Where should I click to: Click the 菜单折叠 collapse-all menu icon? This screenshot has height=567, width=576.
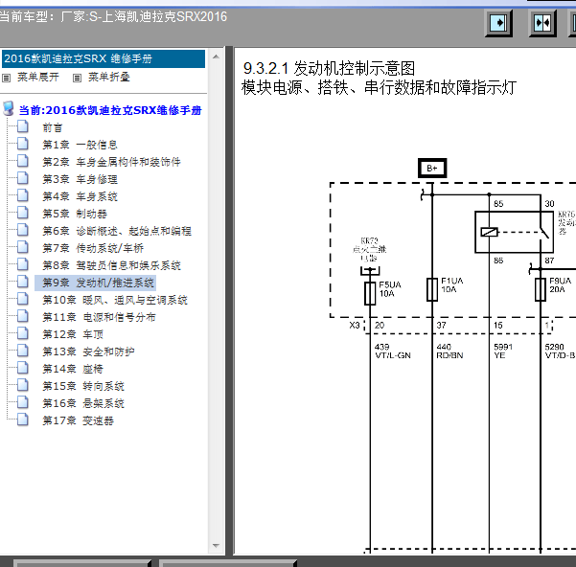tap(77, 79)
